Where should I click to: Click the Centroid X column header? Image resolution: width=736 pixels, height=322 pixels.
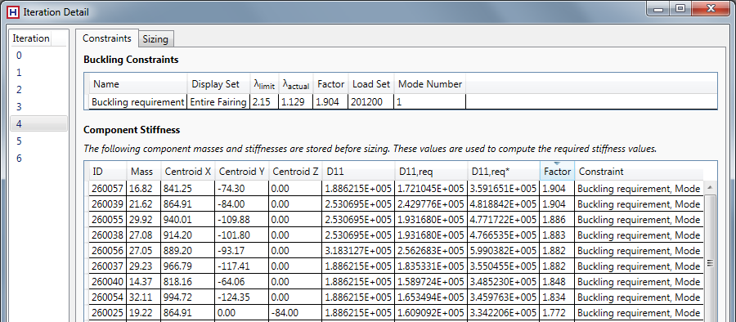(x=188, y=172)
